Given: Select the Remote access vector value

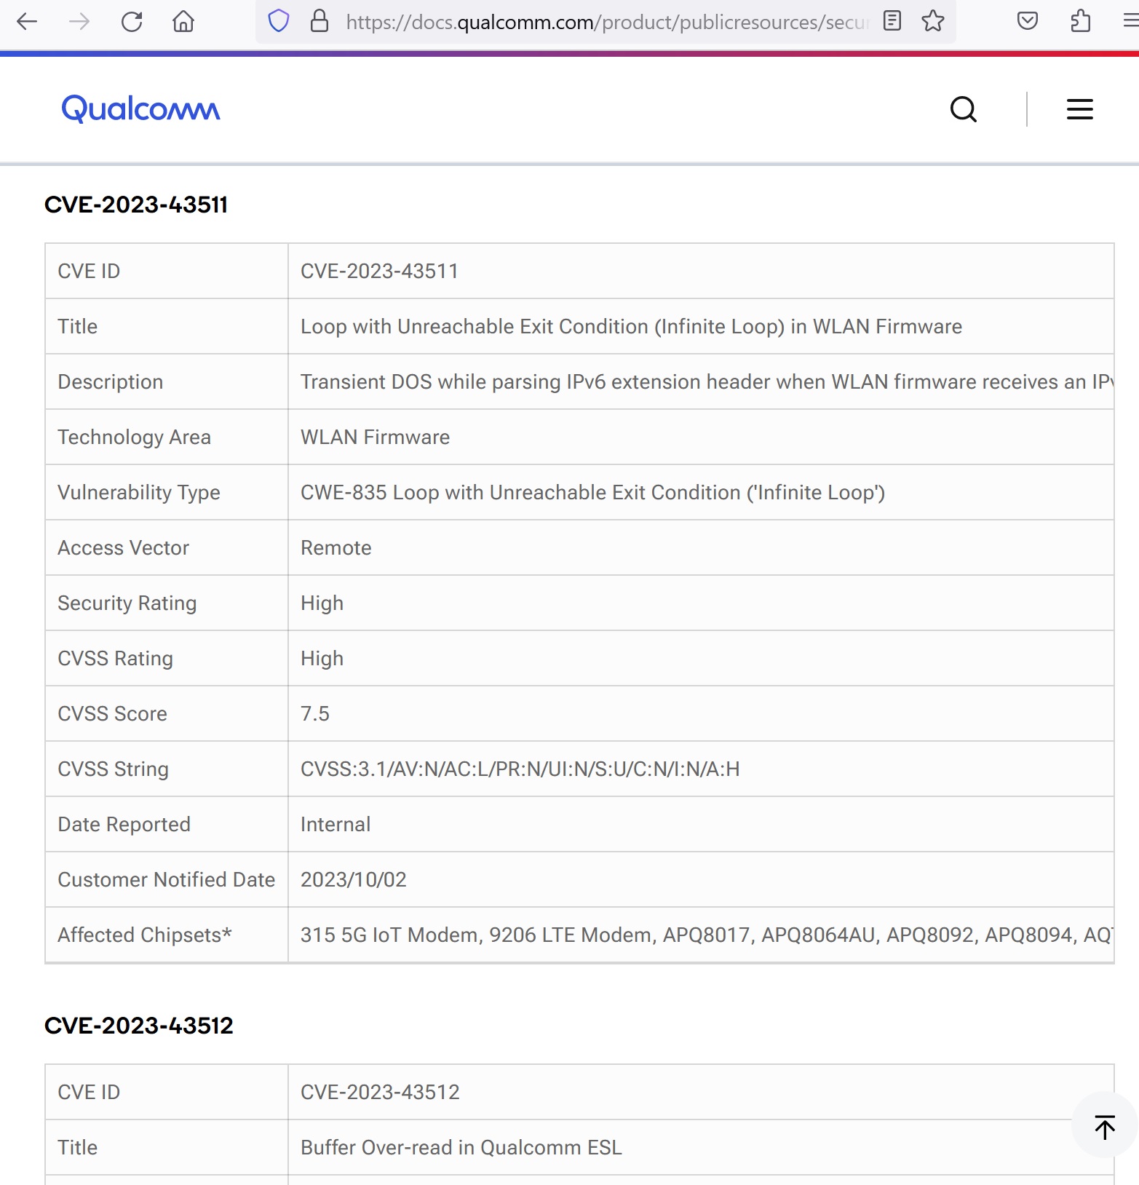Looking at the screenshot, I should 336,547.
